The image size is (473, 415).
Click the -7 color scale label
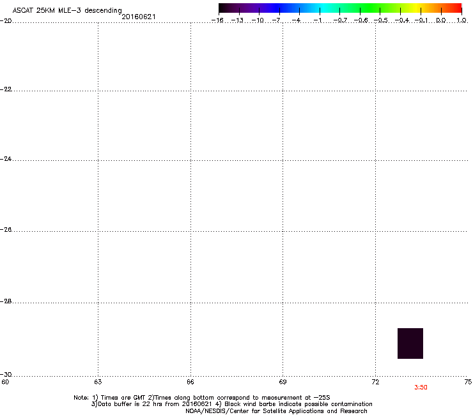click(x=276, y=20)
